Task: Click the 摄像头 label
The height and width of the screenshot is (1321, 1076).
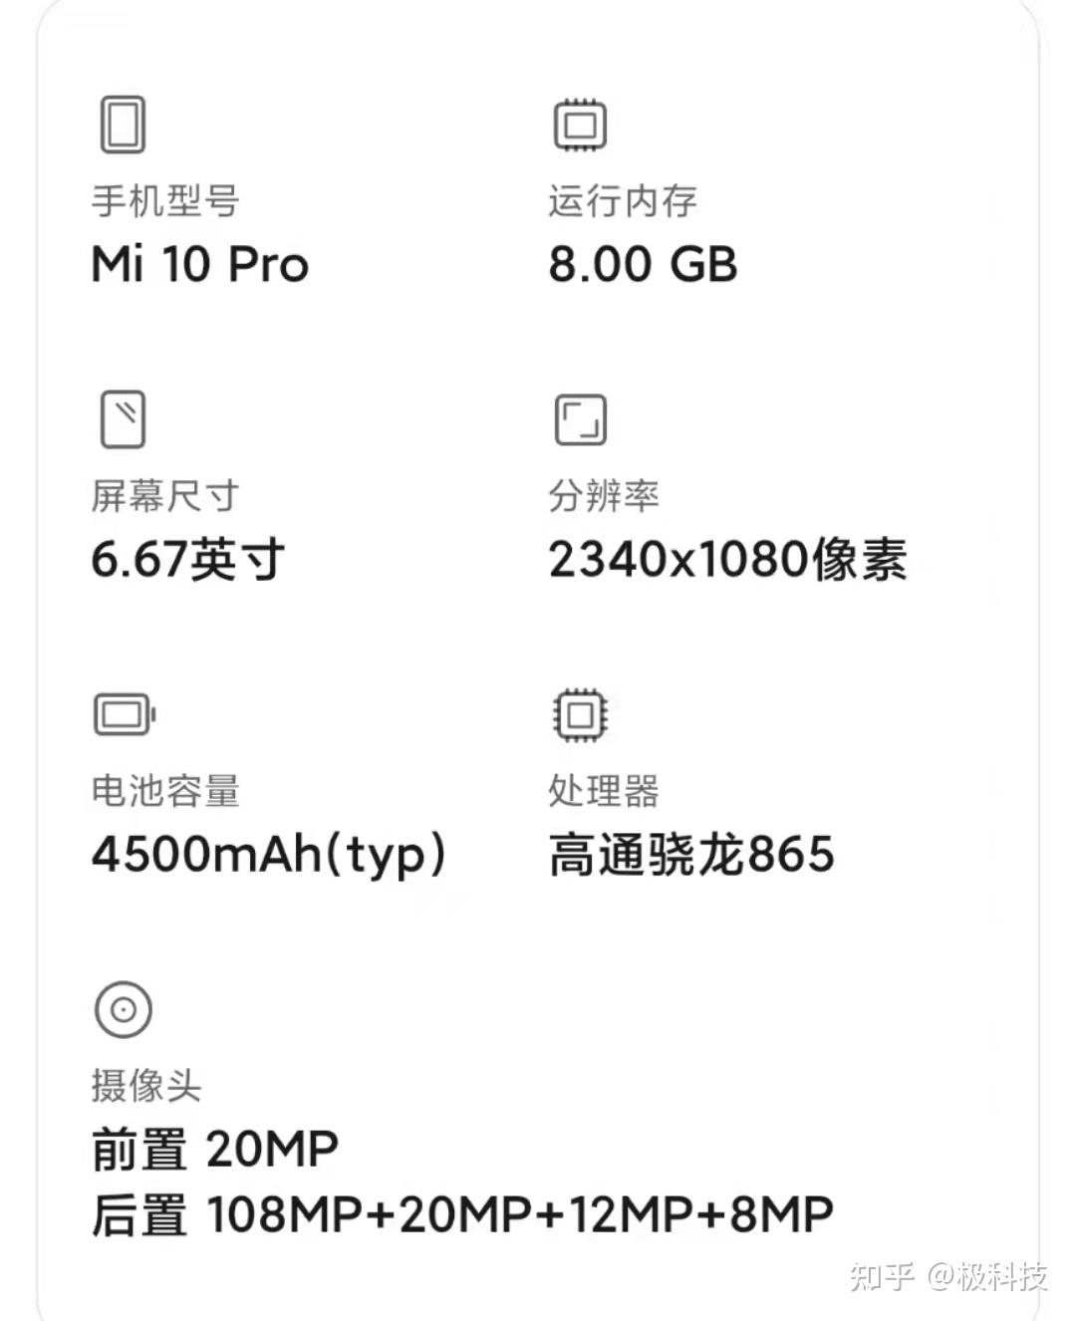Action: 146,1085
